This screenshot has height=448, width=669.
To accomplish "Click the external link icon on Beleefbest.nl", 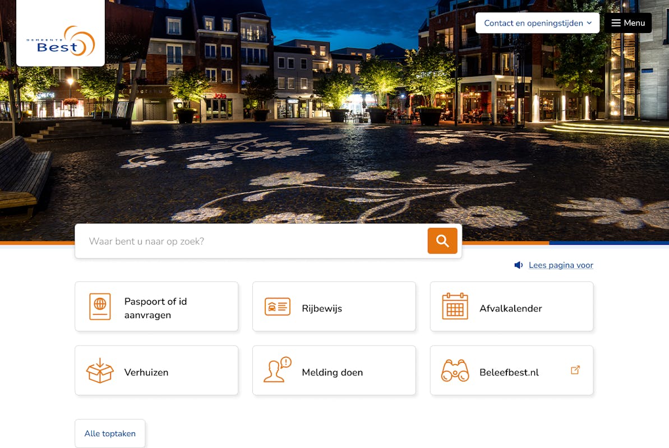I will pyautogui.click(x=575, y=370).
